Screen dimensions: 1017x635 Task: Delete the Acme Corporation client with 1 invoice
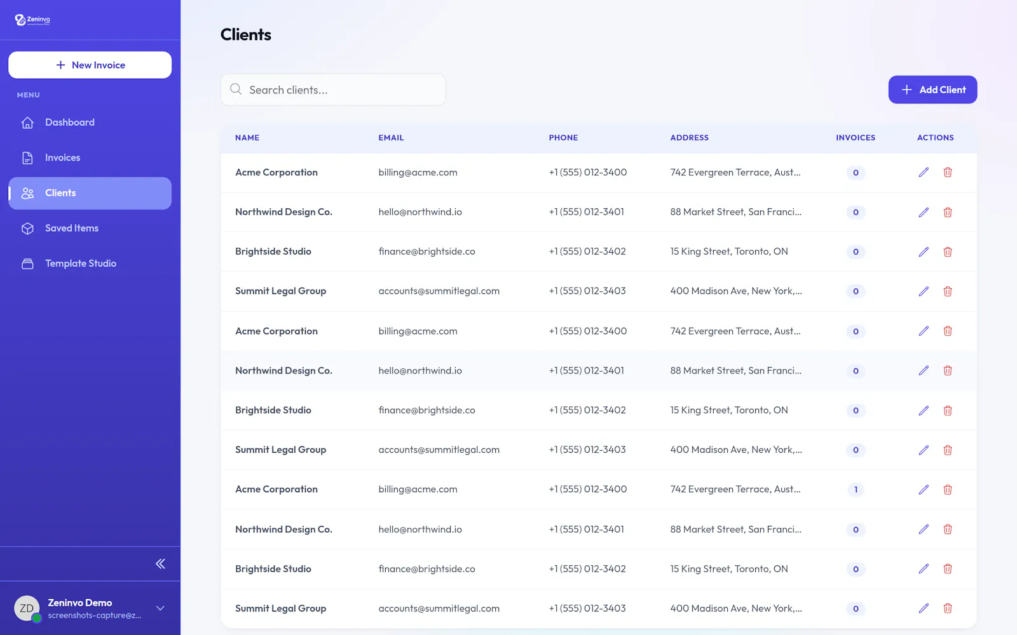tap(948, 490)
